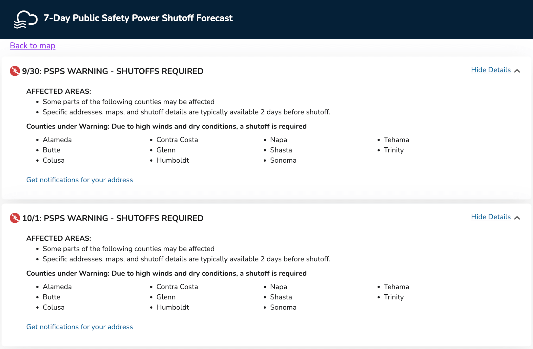The image size is (533, 349).
Task: Click the wind cloud forecast icon in header
Action: [26, 19]
